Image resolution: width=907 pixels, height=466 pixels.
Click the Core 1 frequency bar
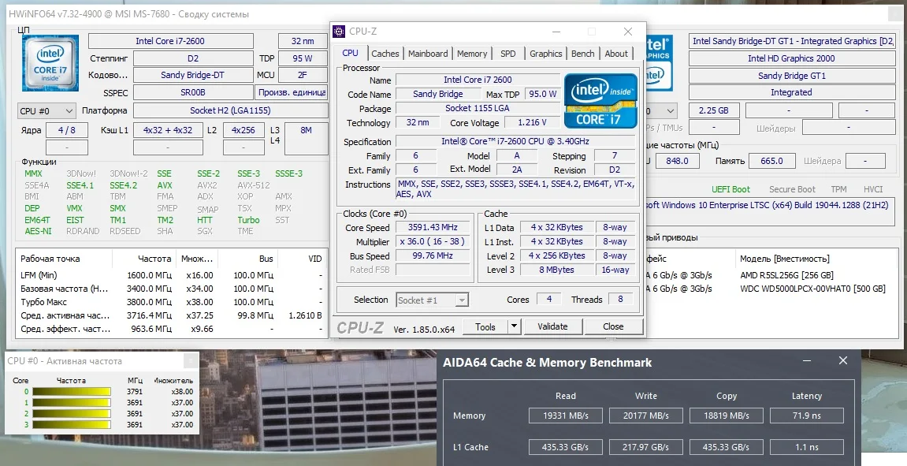pos(71,402)
